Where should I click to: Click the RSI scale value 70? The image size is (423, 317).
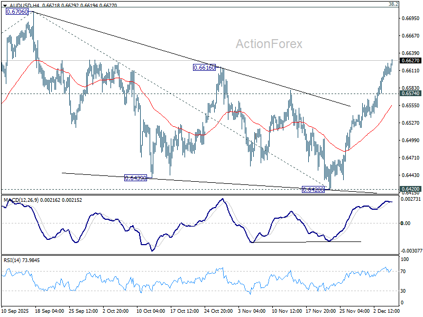(x=403, y=272)
